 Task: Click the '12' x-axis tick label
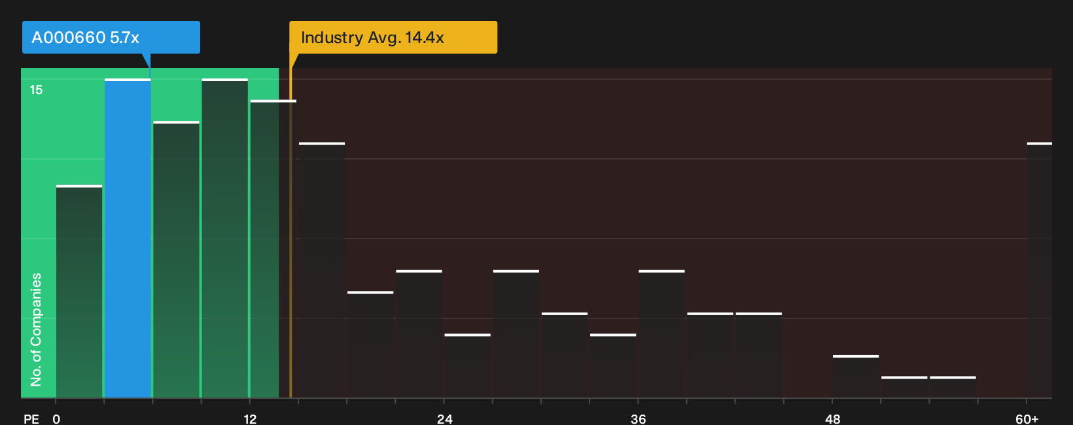[250, 419]
